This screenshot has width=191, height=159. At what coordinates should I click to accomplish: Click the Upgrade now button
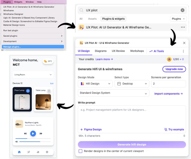click(174, 69)
